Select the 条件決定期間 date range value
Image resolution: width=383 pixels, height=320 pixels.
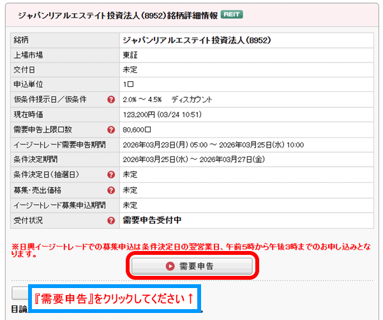pos(193,160)
